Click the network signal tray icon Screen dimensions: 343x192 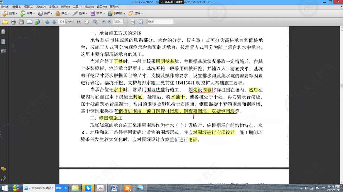point(312,188)
